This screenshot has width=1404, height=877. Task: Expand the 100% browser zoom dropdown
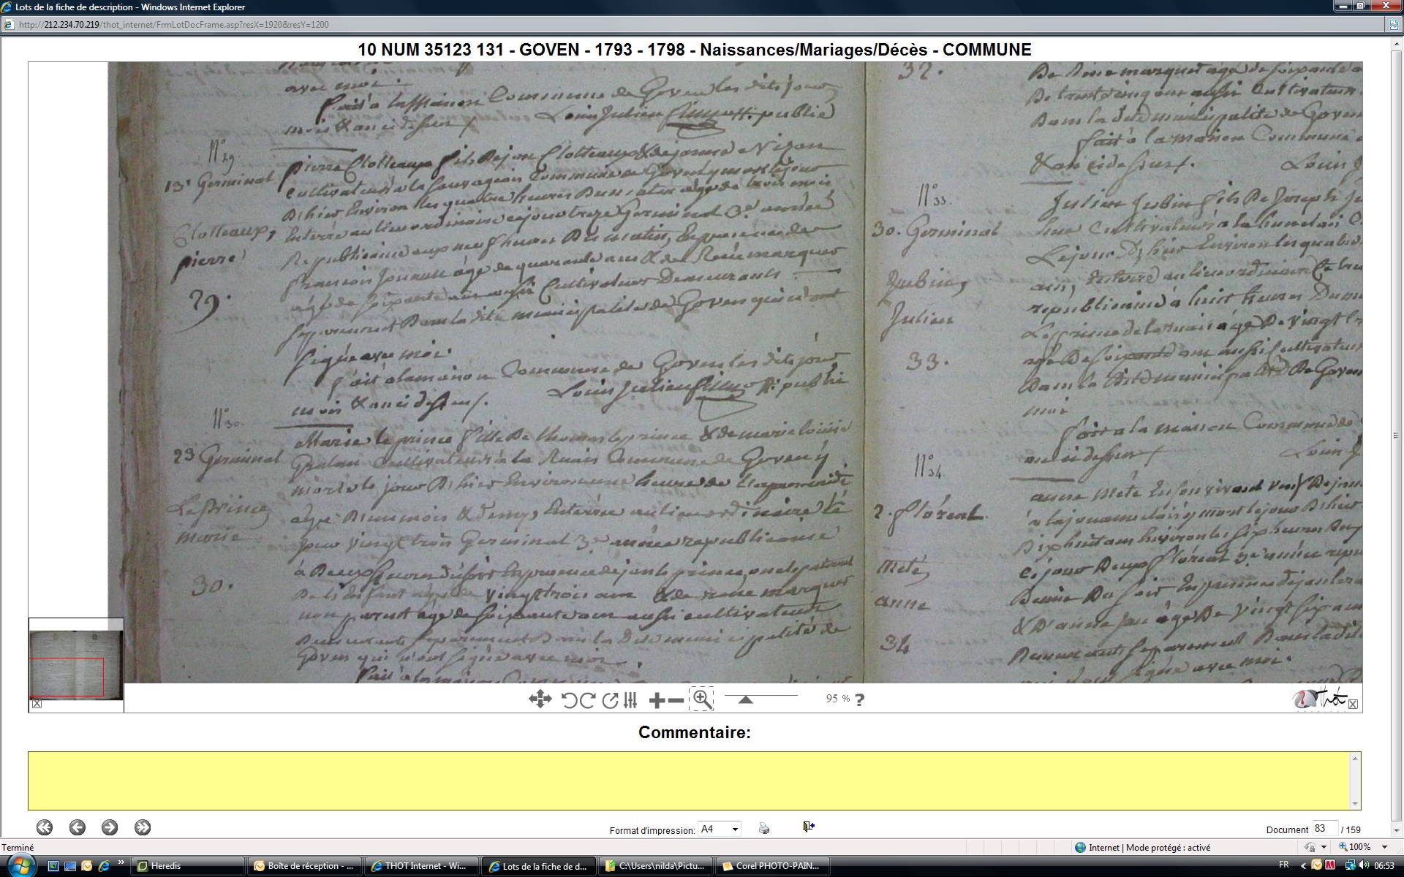coord(1384,847)
